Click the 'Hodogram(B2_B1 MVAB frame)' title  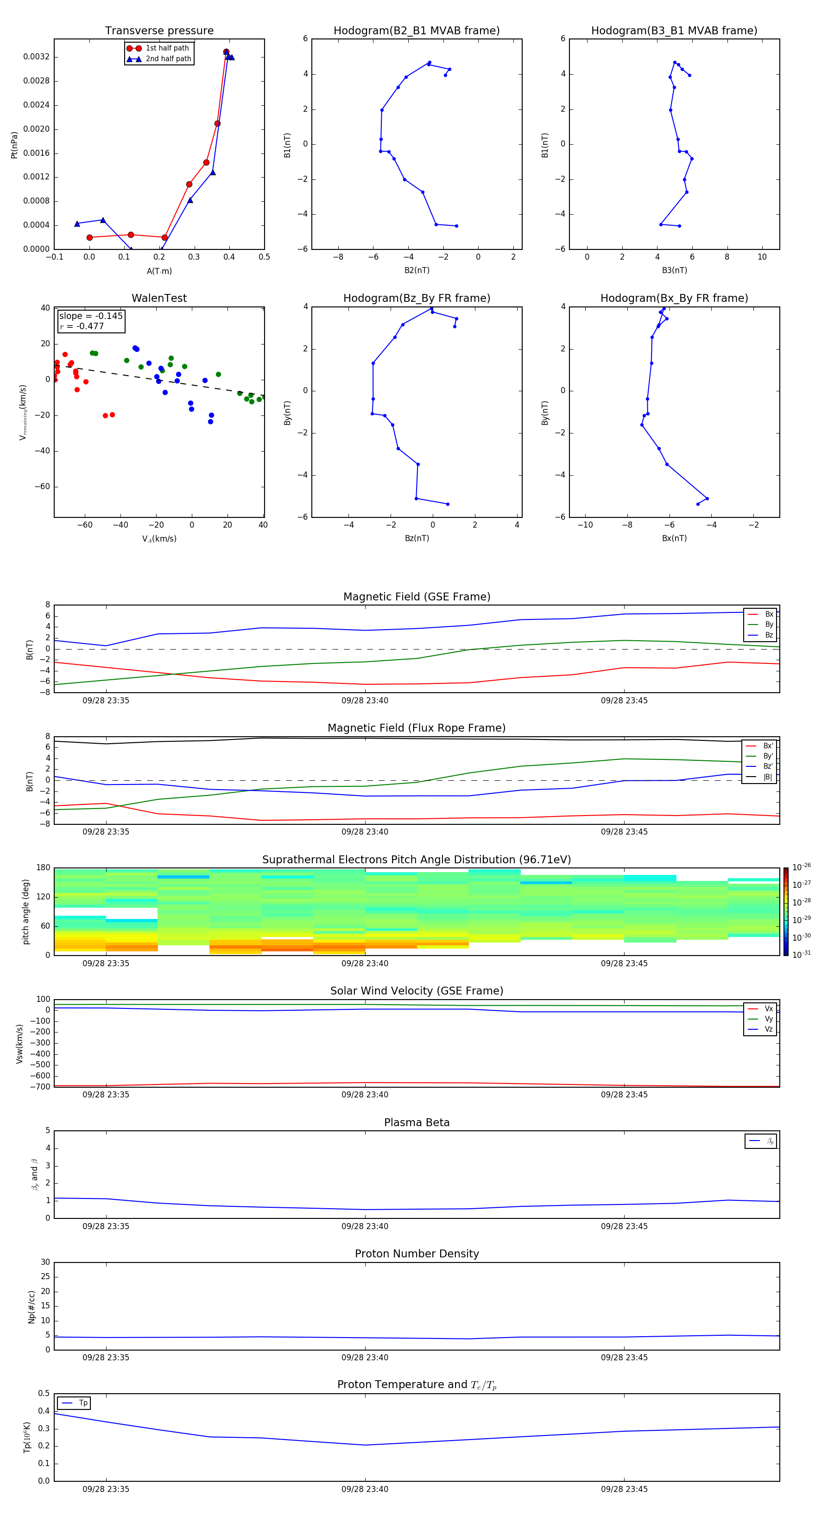pyautogui.click(x=417, y=31)
